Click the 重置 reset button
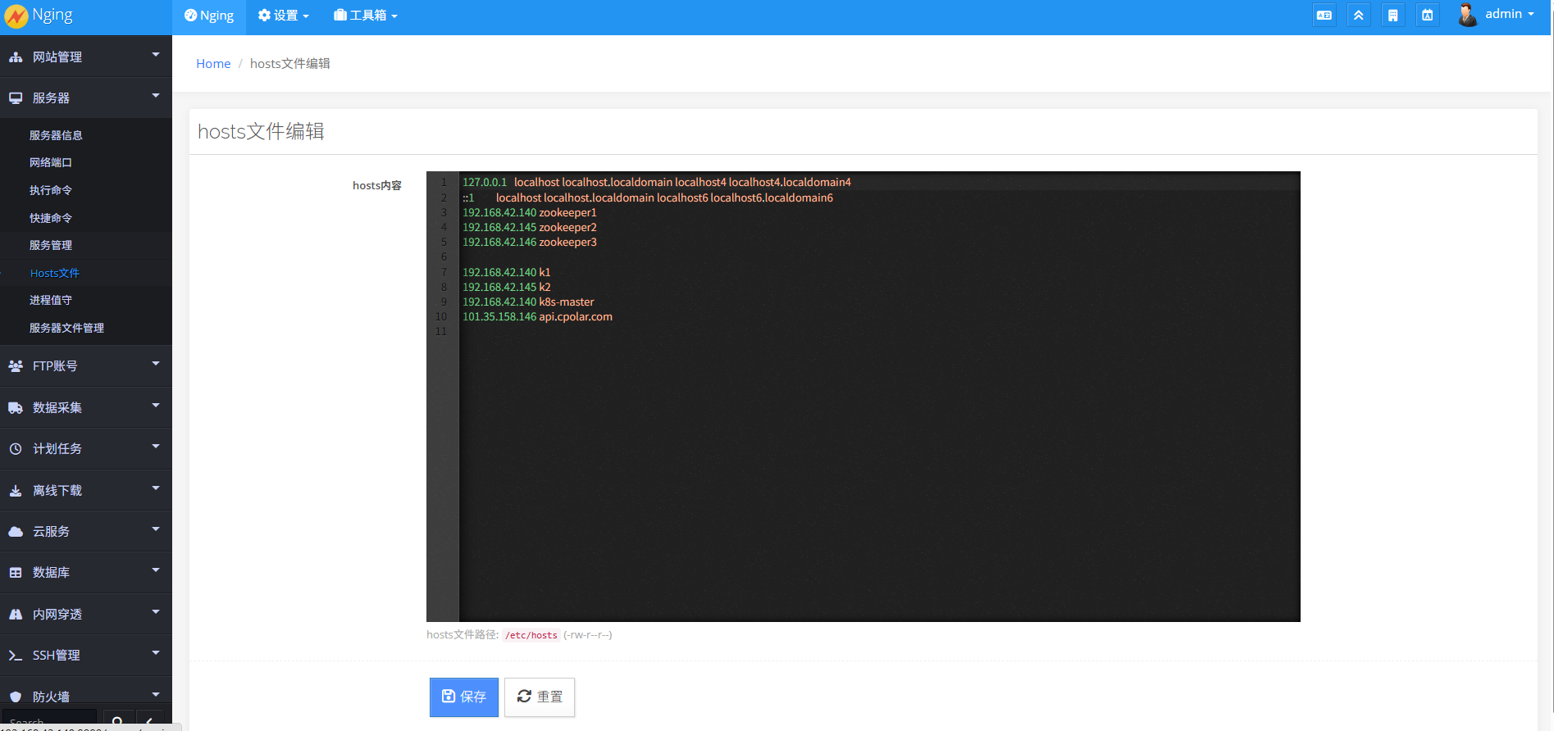This screenshot has width=1554, height=731. click(x=540, y=697)
